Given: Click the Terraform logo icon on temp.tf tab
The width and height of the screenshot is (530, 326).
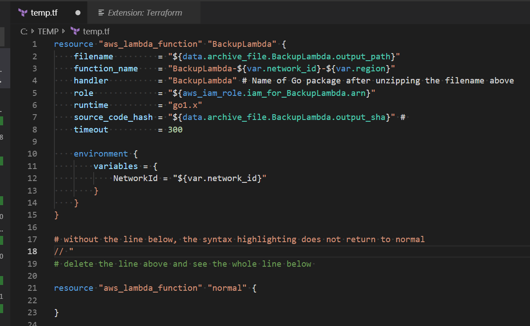Looking at the screenshot, I should click(x=22, y=12).
